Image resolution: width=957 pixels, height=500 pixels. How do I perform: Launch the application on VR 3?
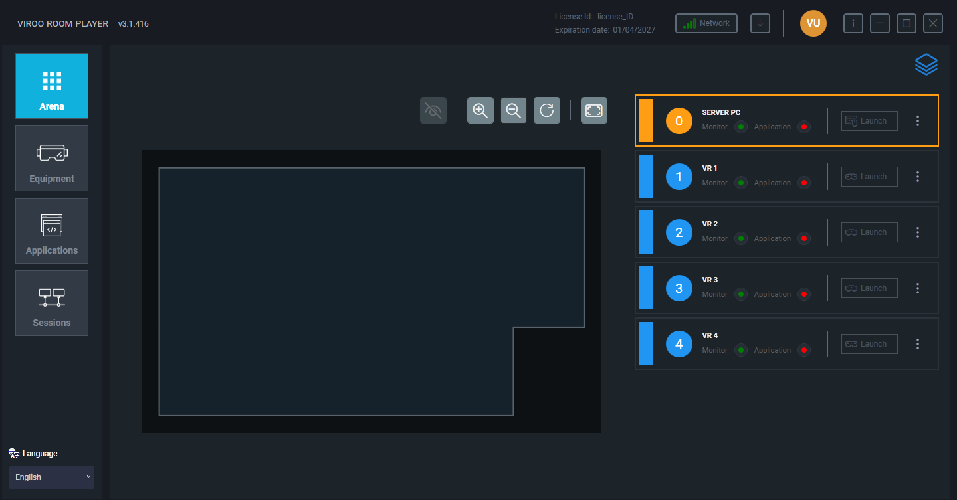point(869,288)
